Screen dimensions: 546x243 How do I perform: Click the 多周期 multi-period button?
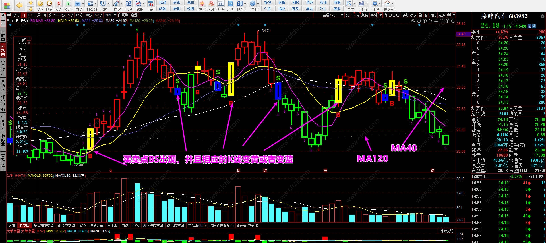pos(123,15)
